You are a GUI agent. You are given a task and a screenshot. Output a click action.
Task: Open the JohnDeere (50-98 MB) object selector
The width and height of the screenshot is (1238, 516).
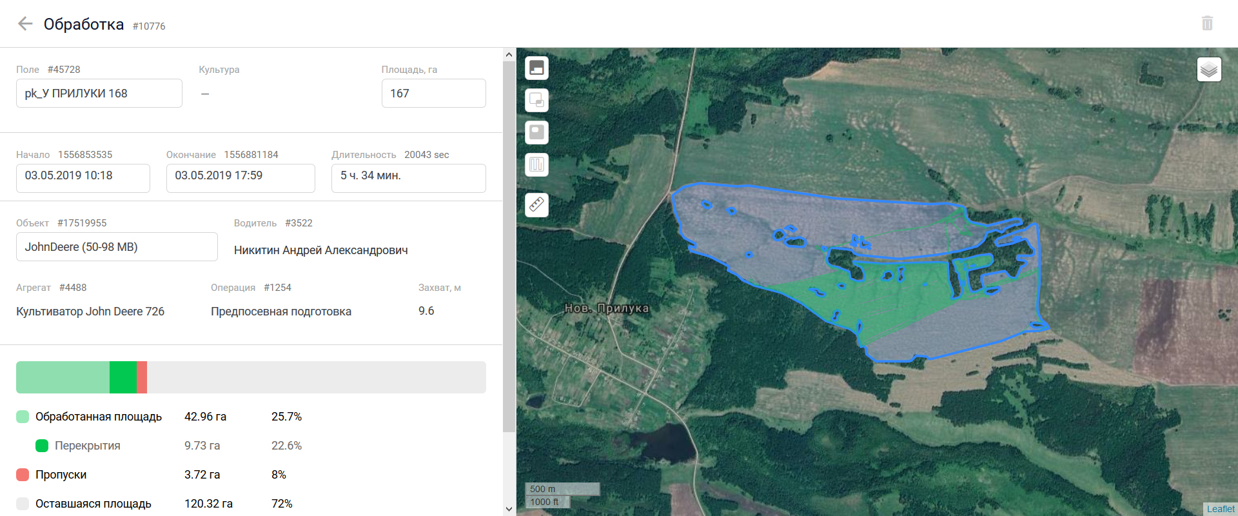pyautogui.click(x=116, y=247)
